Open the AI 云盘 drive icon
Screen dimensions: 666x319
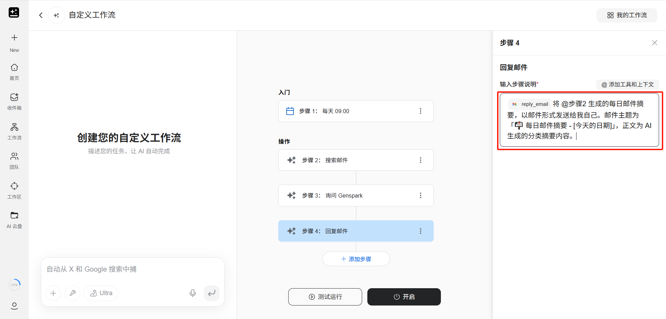14,216
